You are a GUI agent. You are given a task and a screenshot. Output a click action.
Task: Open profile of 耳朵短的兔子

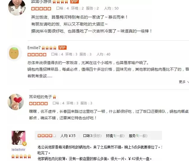pyautogui.click(x=40, y=97)
